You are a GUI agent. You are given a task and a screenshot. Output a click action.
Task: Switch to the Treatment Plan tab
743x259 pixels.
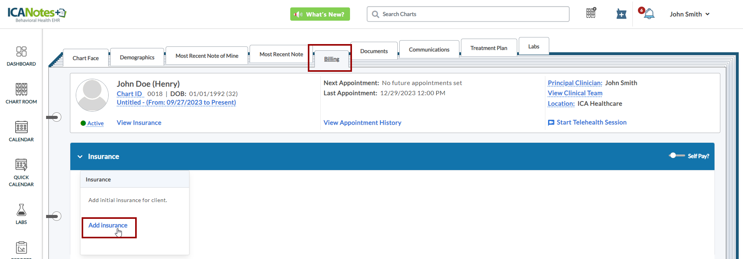pyautogui.click(x=489, y=48)
